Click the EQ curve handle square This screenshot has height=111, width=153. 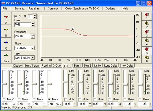pos(73,29)
